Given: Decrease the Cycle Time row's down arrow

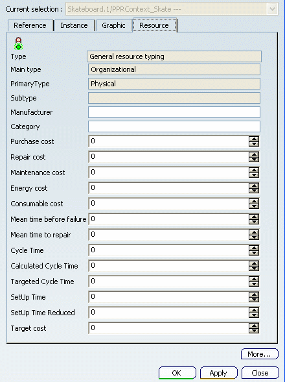Looking at the screenshot, I should [254, 253].
